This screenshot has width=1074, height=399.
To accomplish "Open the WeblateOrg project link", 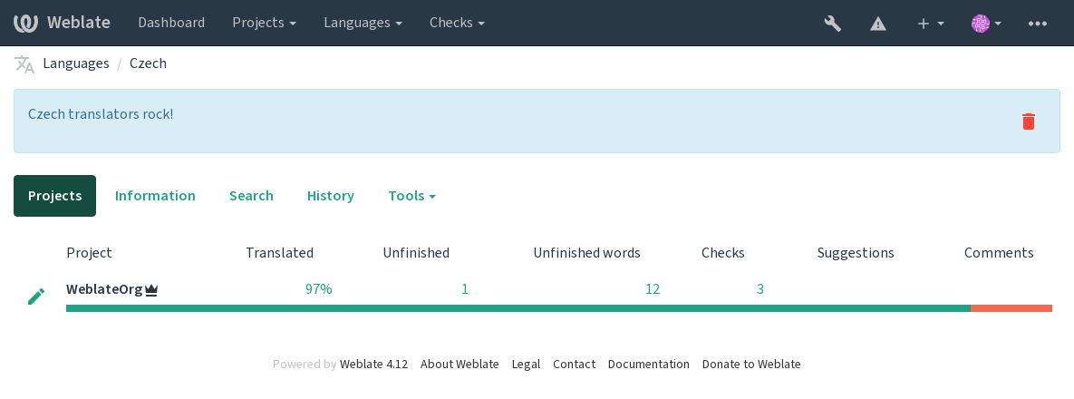I will coord(104,289).
